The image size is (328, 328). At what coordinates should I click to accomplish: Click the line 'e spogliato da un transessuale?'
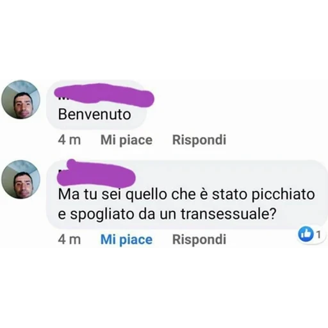click(167, 214)
